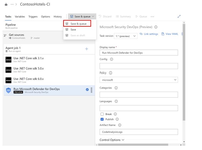This screenshot has height=150, width=202.
Task: Click the info icon beside Config
Action: [112, 59]
